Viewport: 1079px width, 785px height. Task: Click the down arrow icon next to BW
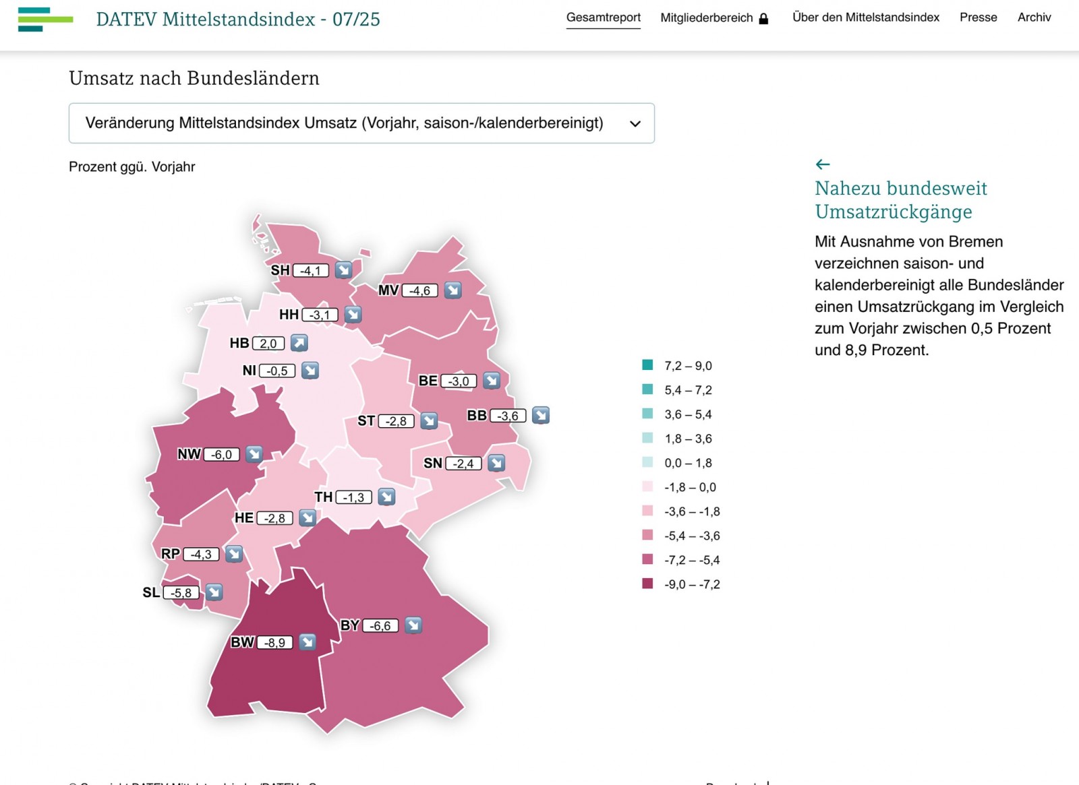[308, 642]
